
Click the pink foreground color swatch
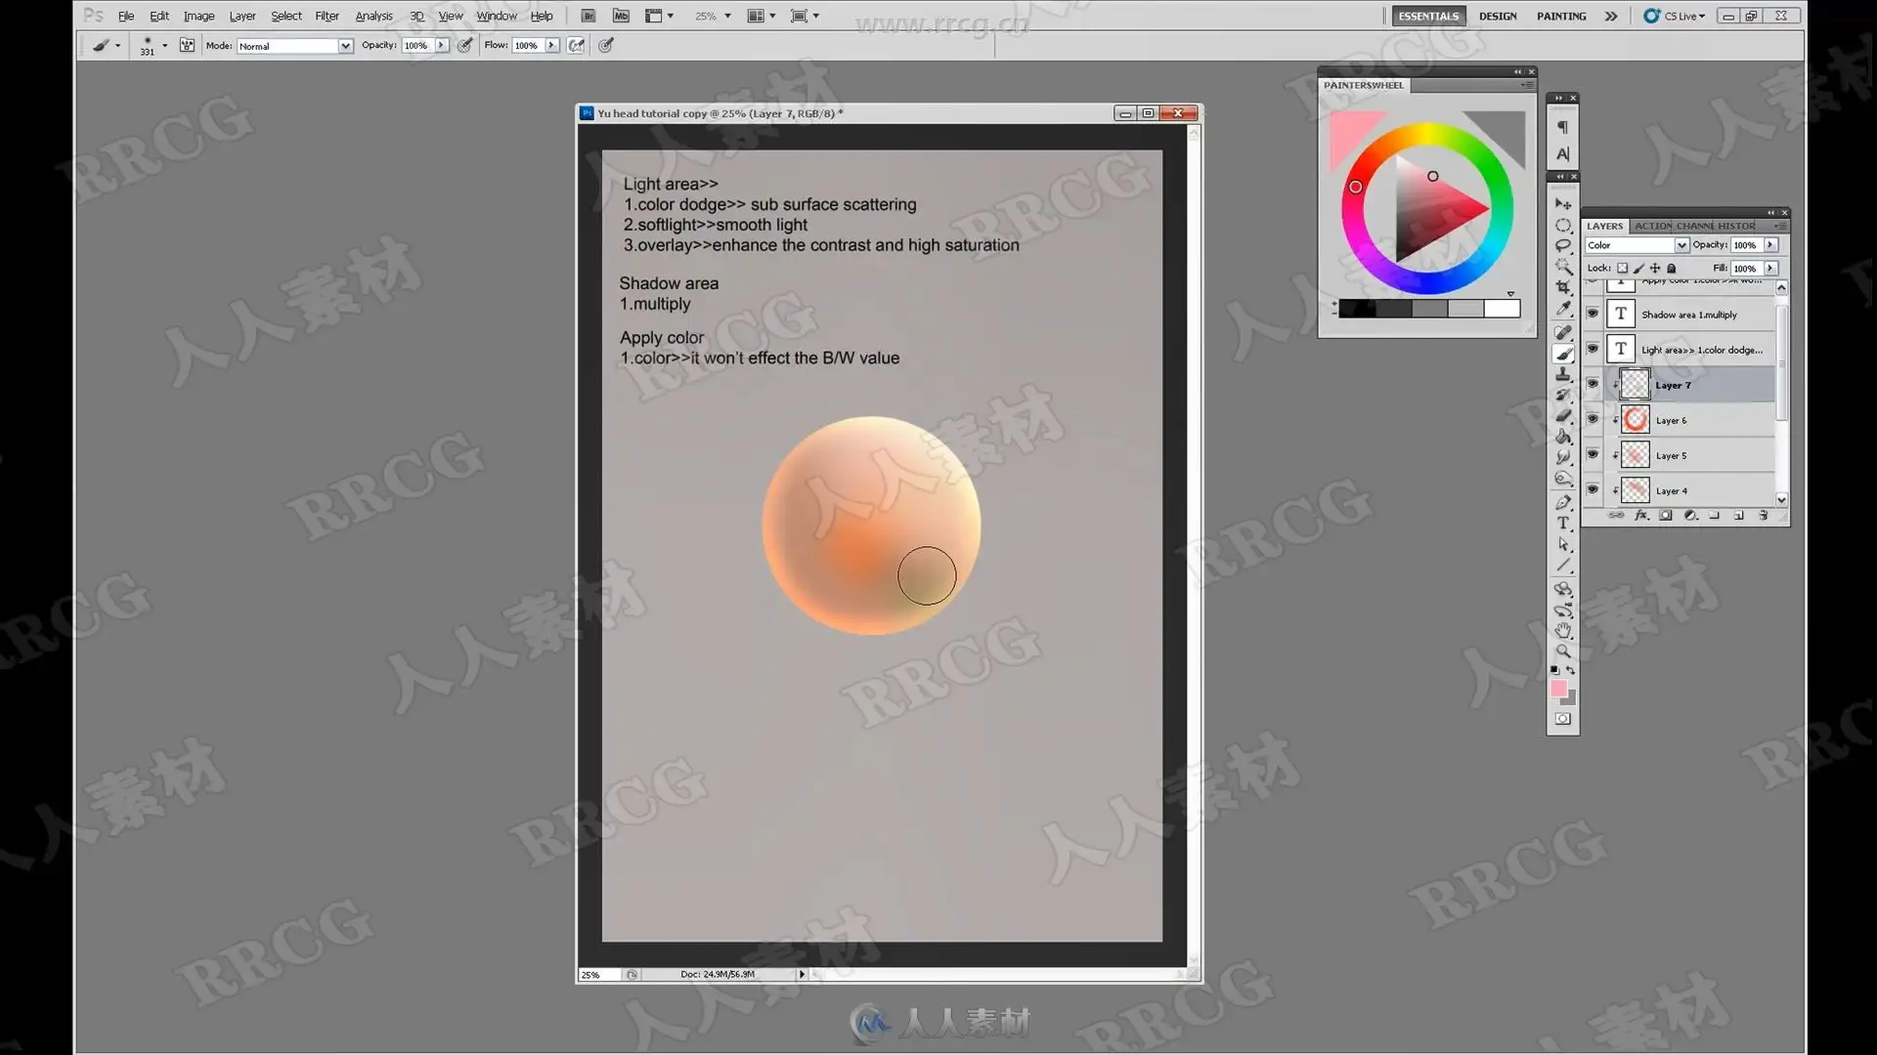pos(1558,689)
